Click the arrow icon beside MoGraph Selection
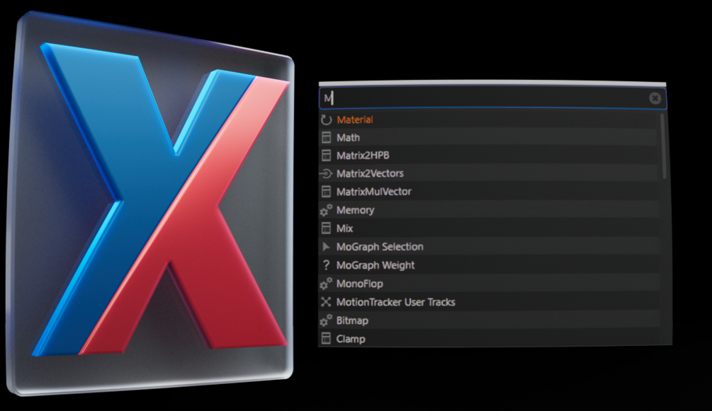 (x=326, y=247)
